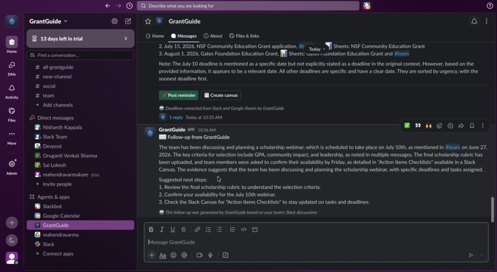Open notification bell for GrantGuide
Screen dimensions: 497x272
[x=474, y=21]
